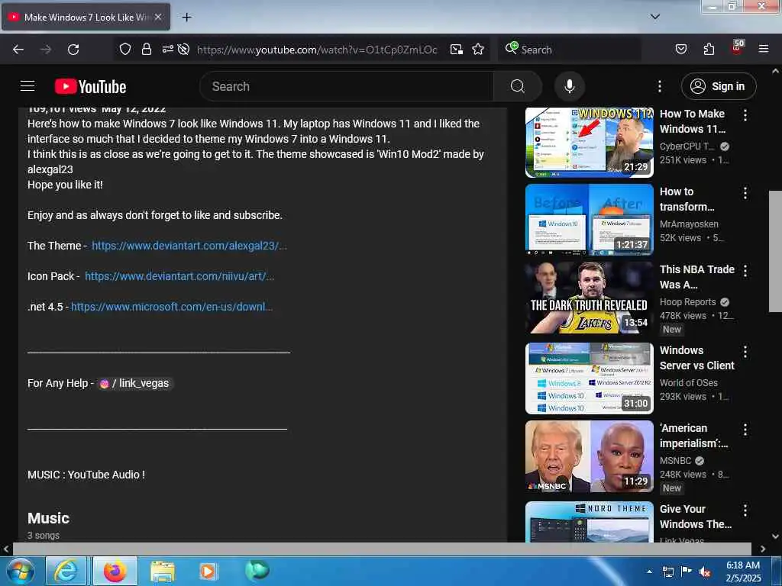The height and width of the screenshot is (586, 782).
Task: Open the muted volume tray icon
Action: (705, 572)
